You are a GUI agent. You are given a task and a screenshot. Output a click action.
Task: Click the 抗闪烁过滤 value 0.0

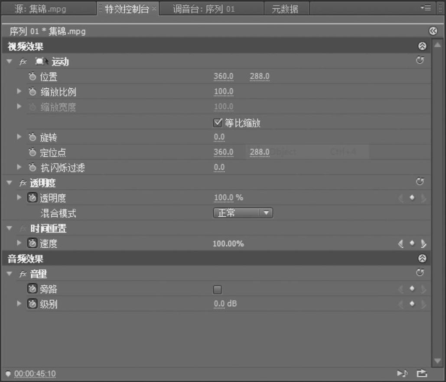click(219, 168)
